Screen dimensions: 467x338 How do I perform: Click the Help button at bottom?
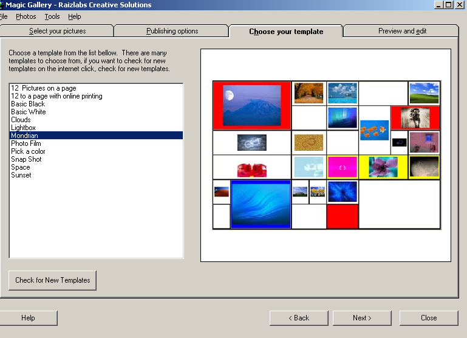(29, 318)
